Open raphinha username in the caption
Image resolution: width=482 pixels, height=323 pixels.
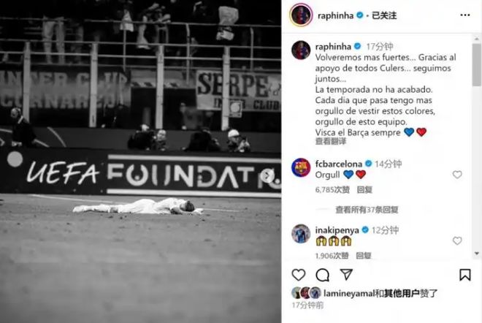pyautogui.click(x=333, y=47)
